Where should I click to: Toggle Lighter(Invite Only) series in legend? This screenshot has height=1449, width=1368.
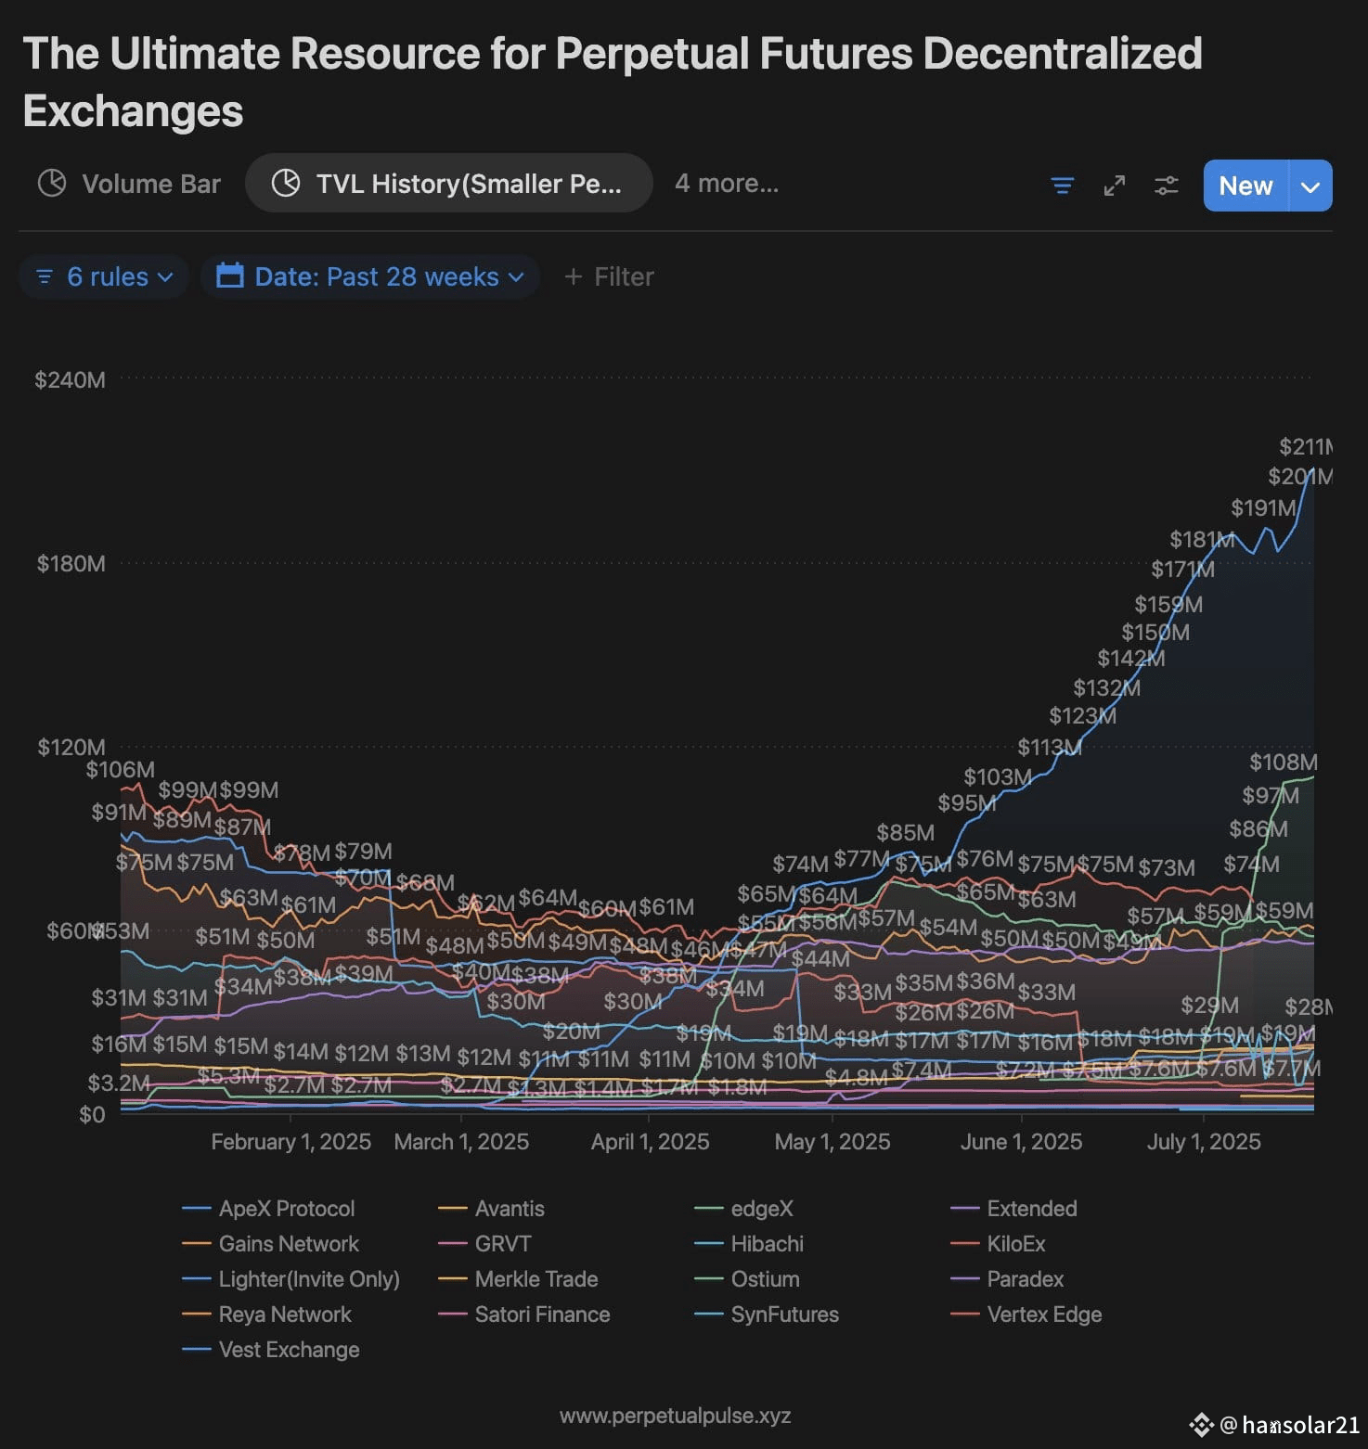tap(291, 1279)
